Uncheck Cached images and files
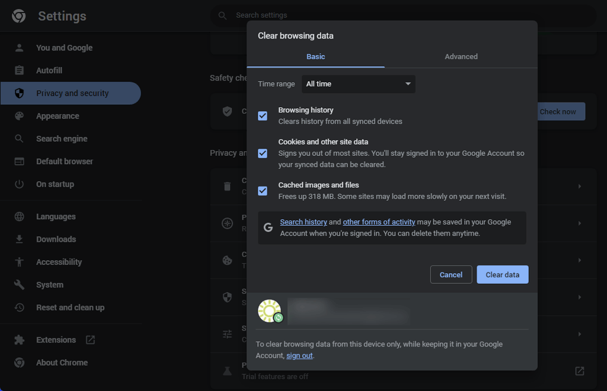 [x=263, y=190]
